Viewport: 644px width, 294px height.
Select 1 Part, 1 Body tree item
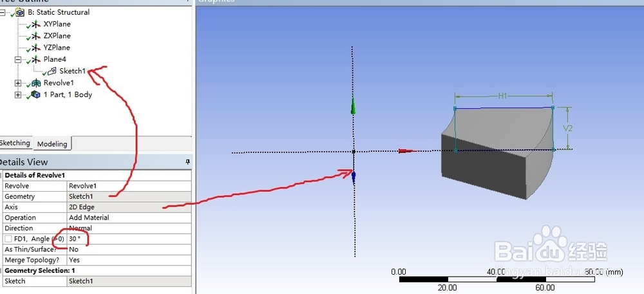pos(68,95)
